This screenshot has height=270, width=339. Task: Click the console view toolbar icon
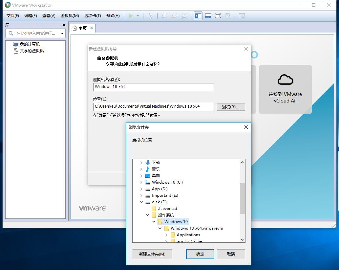tap(242, 16)
